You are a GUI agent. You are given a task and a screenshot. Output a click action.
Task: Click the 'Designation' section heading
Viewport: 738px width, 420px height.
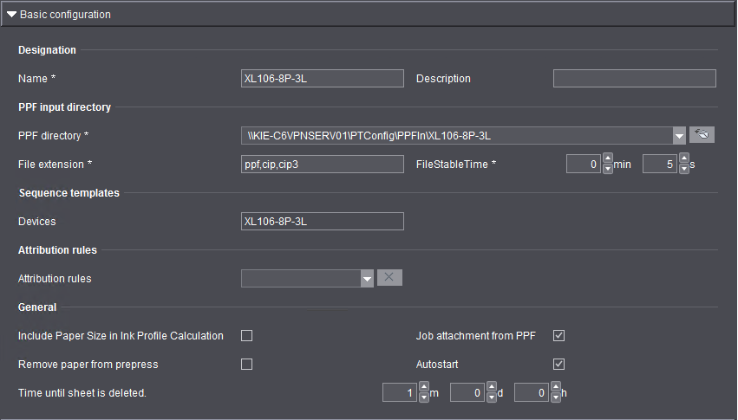point(47,50)
